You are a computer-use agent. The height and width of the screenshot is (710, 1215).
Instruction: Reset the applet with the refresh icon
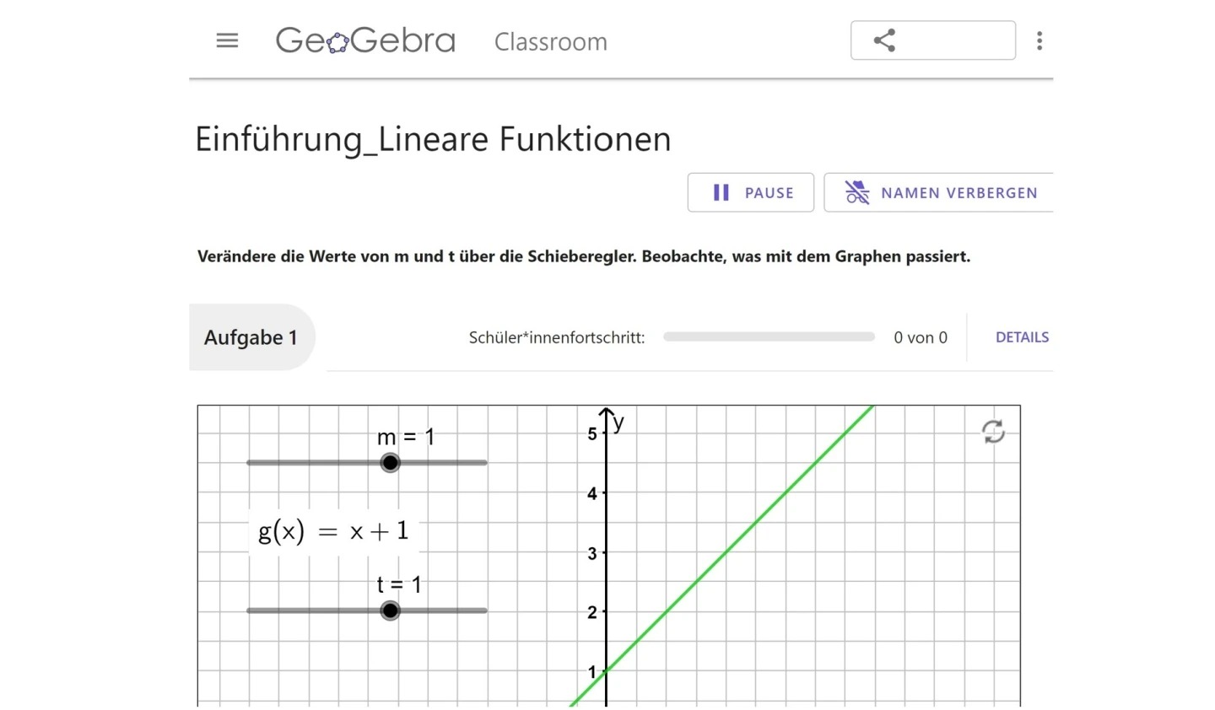993,432
